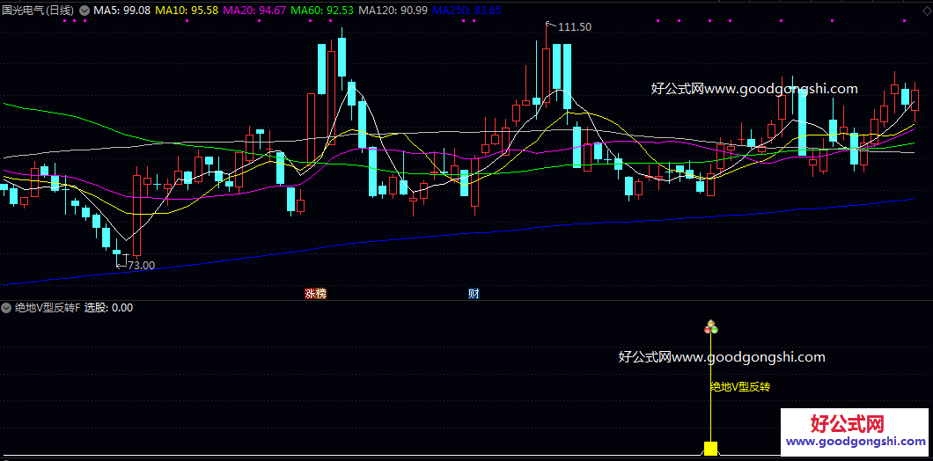Click the yellow signal square at bottom
The width and height of the screenshot is (933, 461).
click(711, 449)
